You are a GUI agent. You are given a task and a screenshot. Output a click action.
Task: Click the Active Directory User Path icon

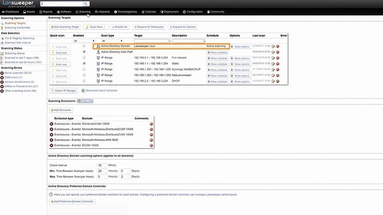coord(98,52)
